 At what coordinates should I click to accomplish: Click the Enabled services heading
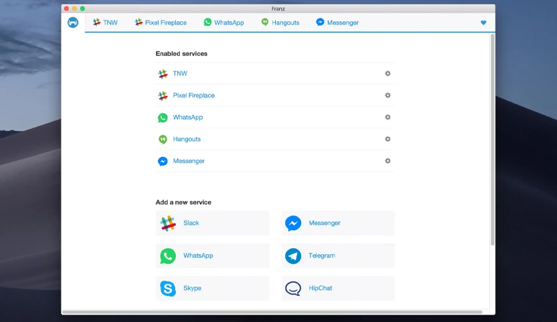(x=181, y=53)
